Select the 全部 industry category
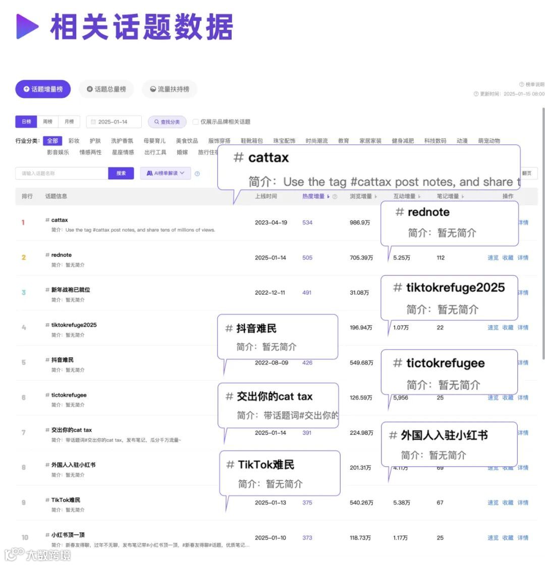The image size is (545, 565). point(52,141)
